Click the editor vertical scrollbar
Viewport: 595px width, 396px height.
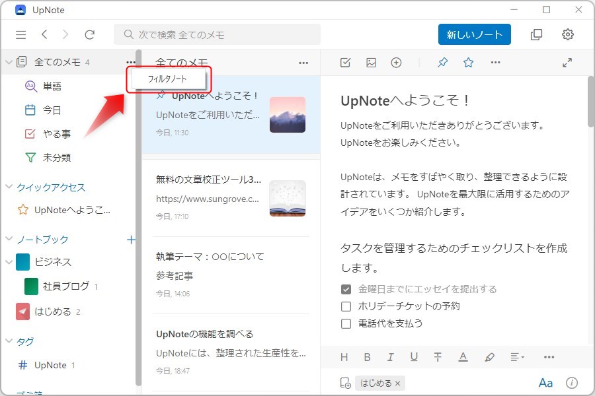[x=591, y=102]
